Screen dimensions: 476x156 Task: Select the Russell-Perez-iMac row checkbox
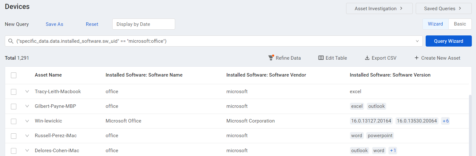coord(13,136)
